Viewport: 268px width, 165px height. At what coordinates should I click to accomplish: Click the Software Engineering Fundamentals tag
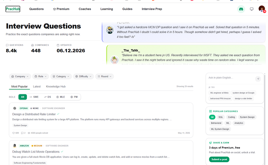pyautogui.click(x=30, y=163)
